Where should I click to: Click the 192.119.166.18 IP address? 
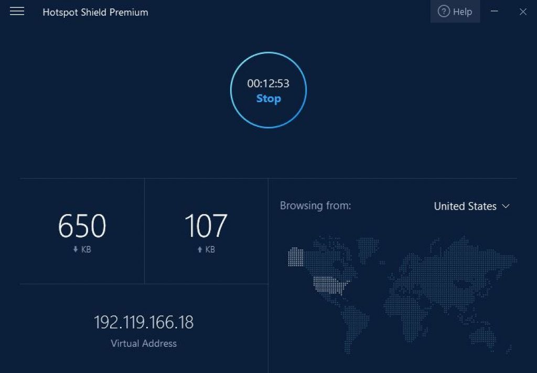144,322
